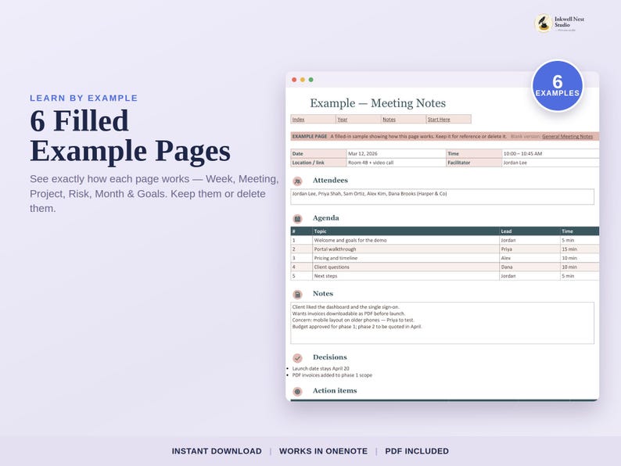Open the Year navigation link
The width and height of the screenshot is (621, 466).
coord(343,119)
